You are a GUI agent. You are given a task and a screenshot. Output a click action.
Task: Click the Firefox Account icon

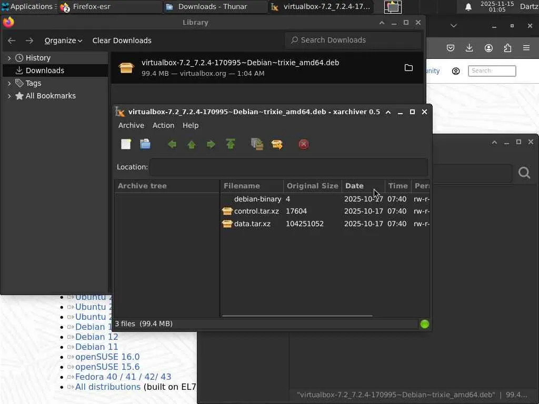488,48
